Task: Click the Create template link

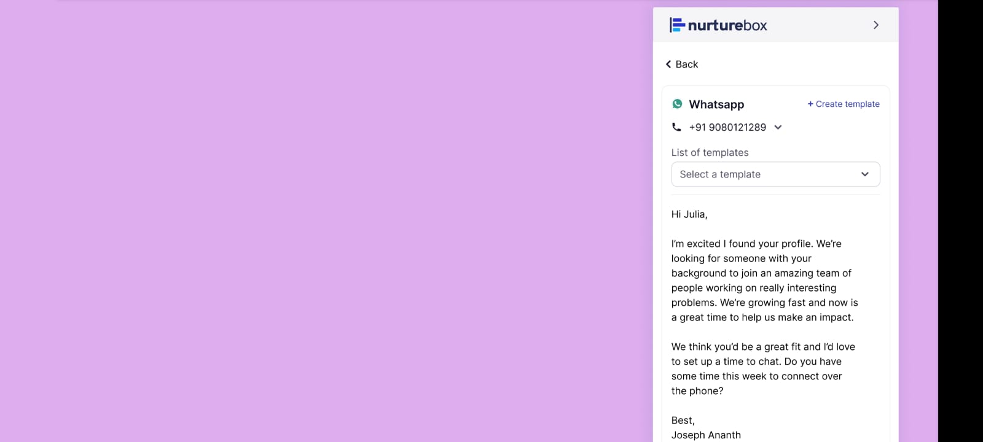Action: (844, 104)
